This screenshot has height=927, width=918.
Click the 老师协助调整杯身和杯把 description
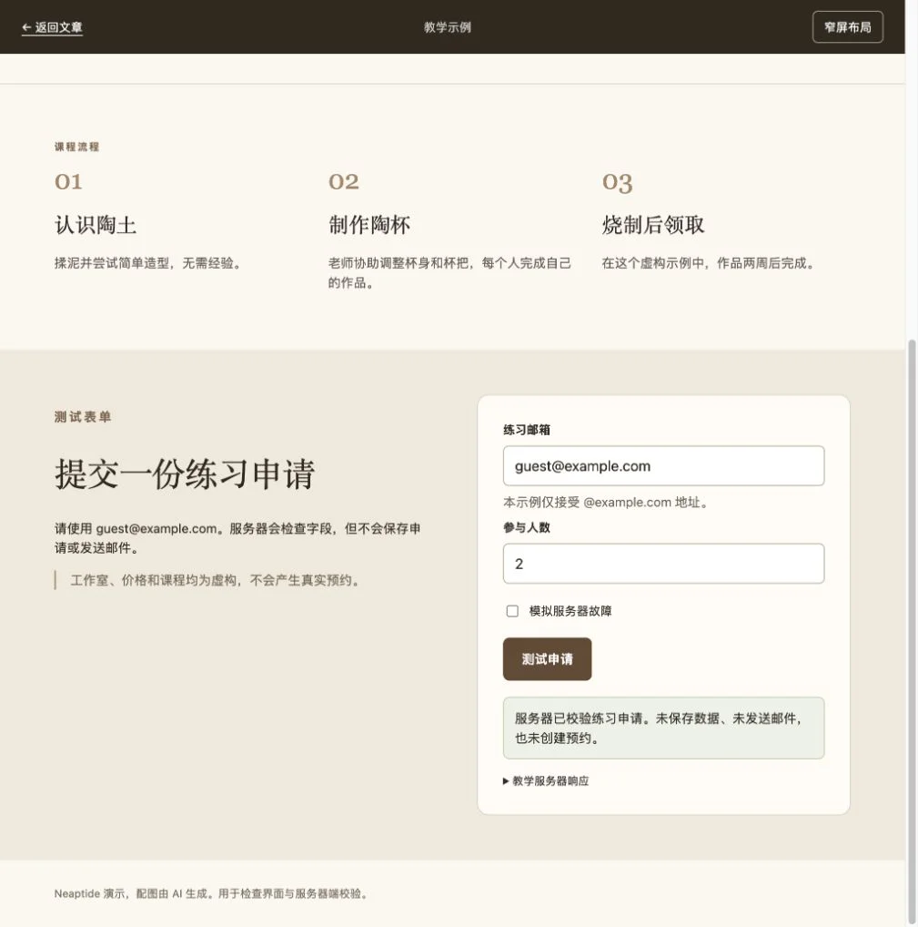tap(449, 272)
